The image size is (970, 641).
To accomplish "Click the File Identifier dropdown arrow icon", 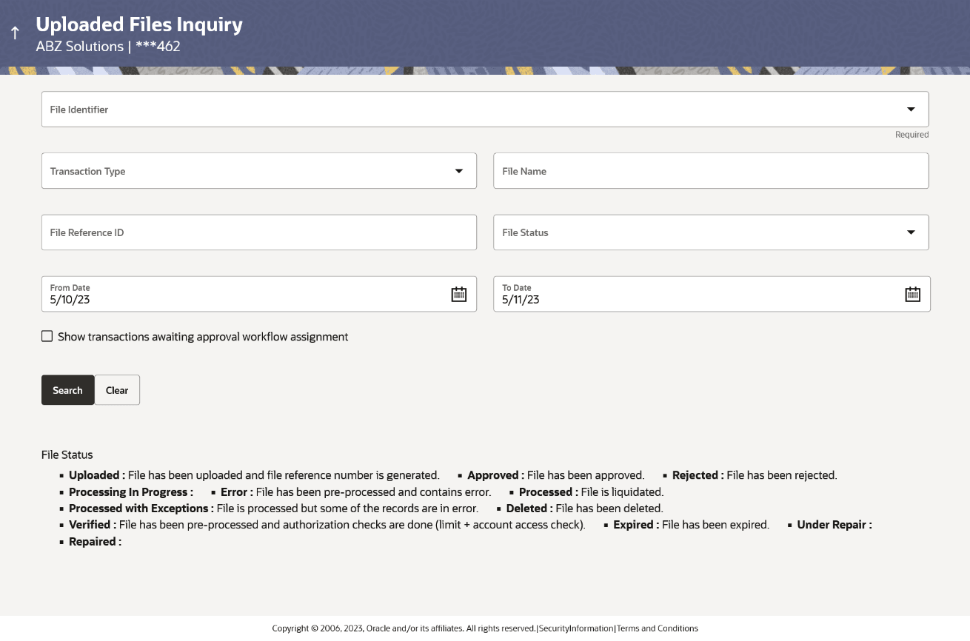I will point(911,108).
